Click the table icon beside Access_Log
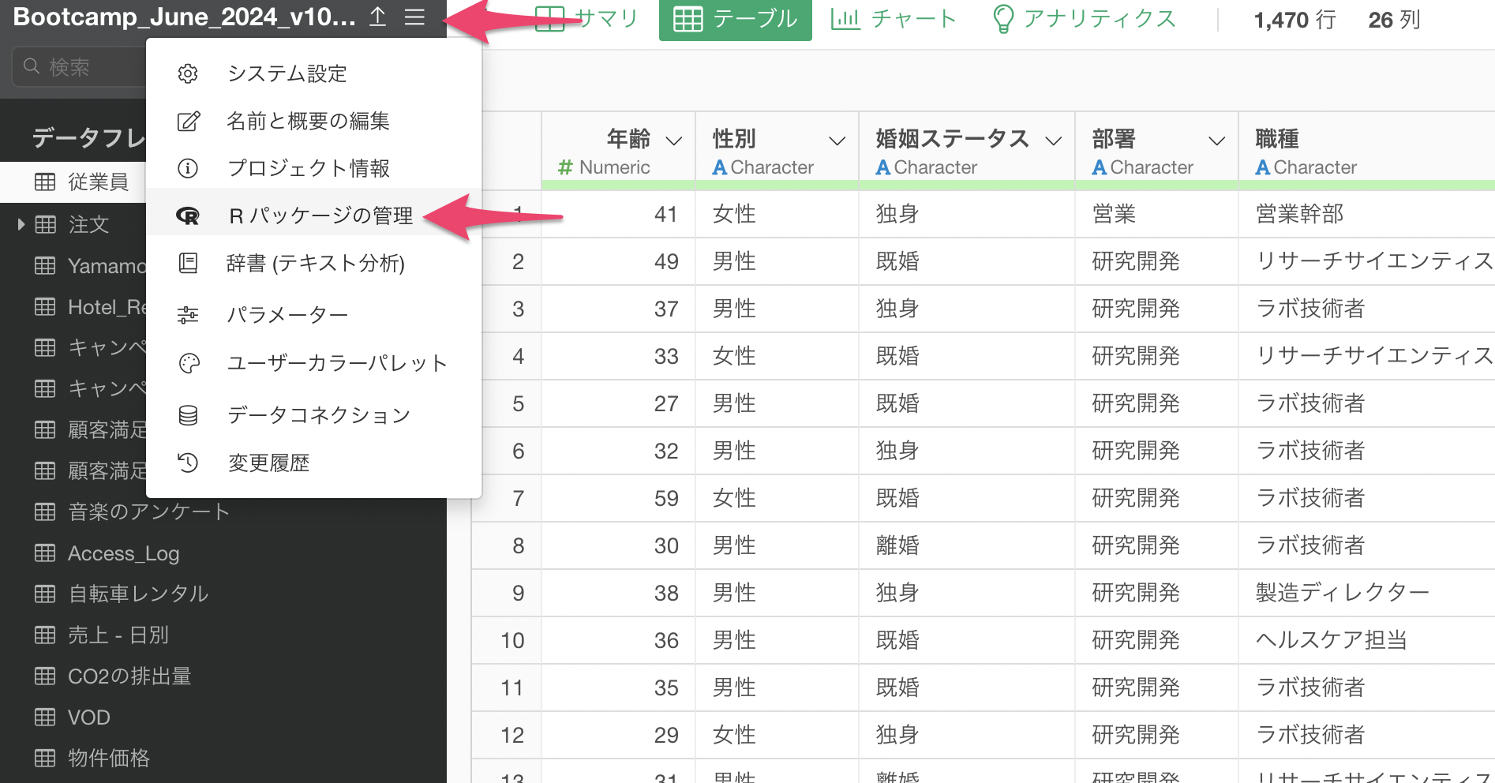The height and width of the screenshot is (783, 1495). point(45,553)
